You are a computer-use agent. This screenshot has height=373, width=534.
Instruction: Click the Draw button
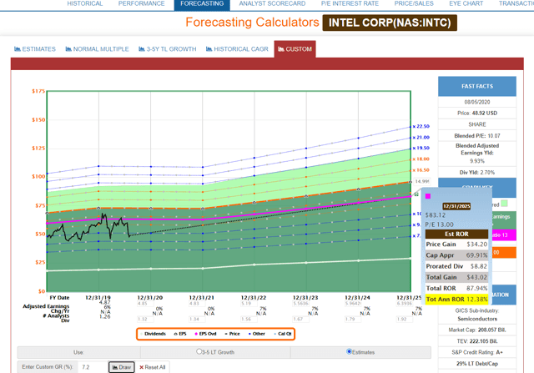click(x=120, y=366)
